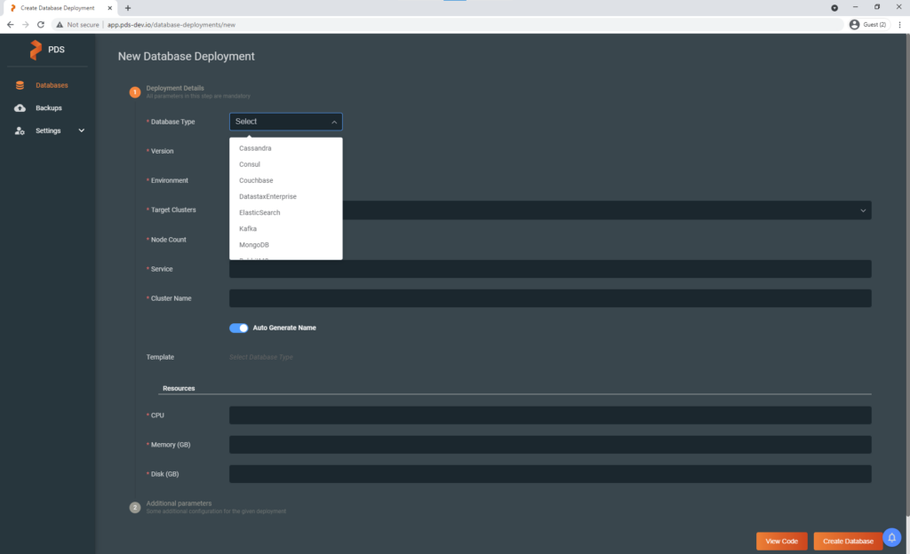Image resolution: width=910 pixels, height=554 pixels.
Task: Click the CPU input field
Action: 550,415
